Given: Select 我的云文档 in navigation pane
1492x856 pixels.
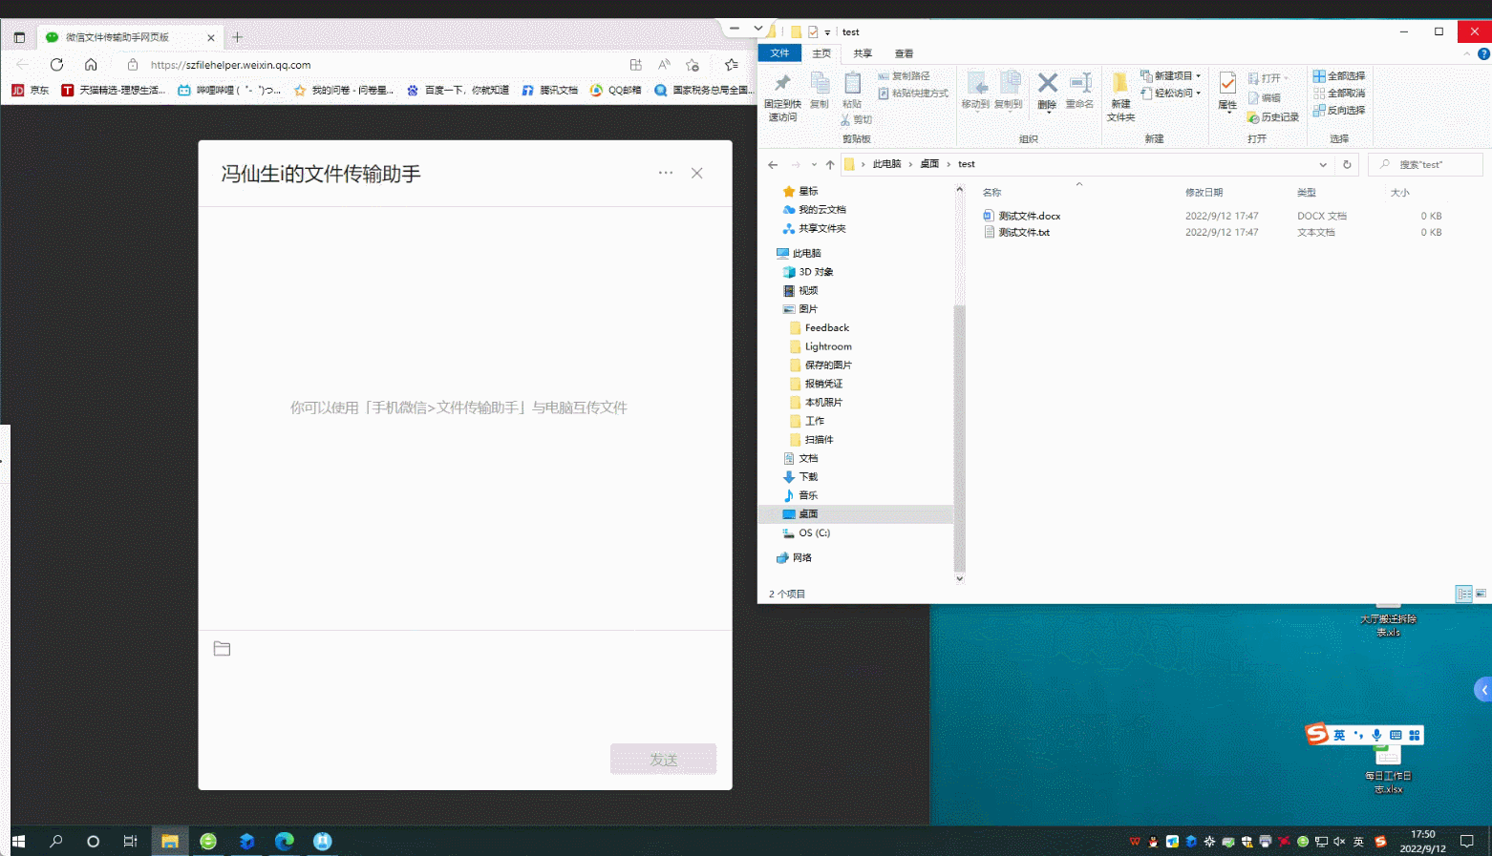Looking at the screenshot, I should click(x=814, y=209).
